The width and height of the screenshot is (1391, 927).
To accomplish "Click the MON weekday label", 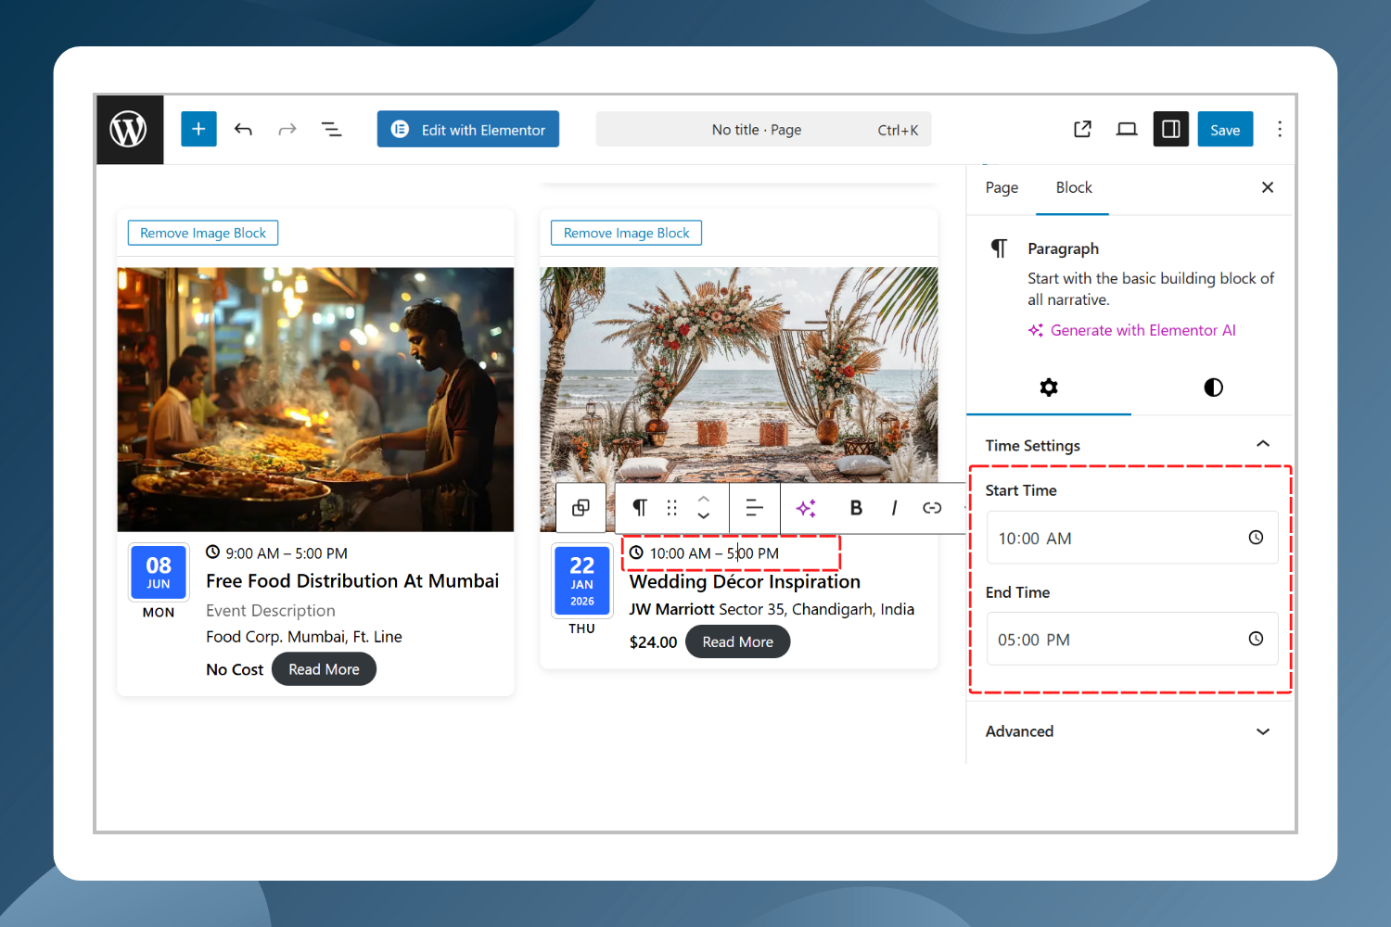I will click(x=159, y=613).
